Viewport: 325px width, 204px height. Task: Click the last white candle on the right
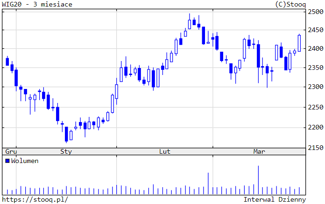pos(299,42)
